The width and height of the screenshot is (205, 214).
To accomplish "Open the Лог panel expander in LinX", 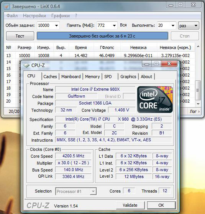I will pos(195,111).
